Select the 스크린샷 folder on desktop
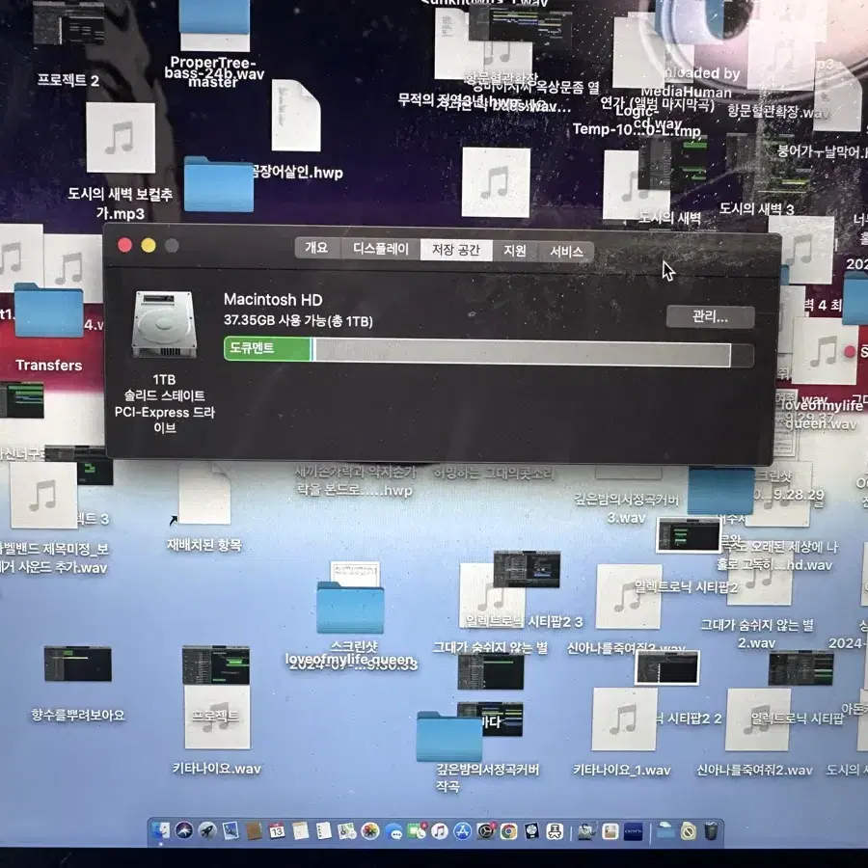868x868 pixels. pos(350,608)
